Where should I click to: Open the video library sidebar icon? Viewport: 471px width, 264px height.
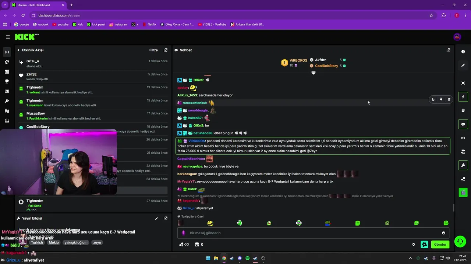(x=7, y=91)
